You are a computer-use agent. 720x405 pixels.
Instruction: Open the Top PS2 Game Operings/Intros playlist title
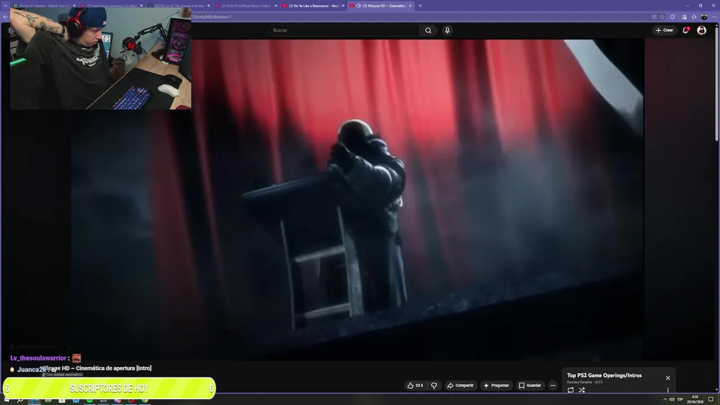[604, 375]
